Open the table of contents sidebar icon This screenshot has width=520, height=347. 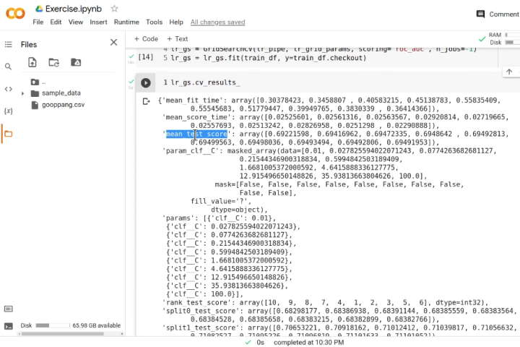click(x=8, y=45)
